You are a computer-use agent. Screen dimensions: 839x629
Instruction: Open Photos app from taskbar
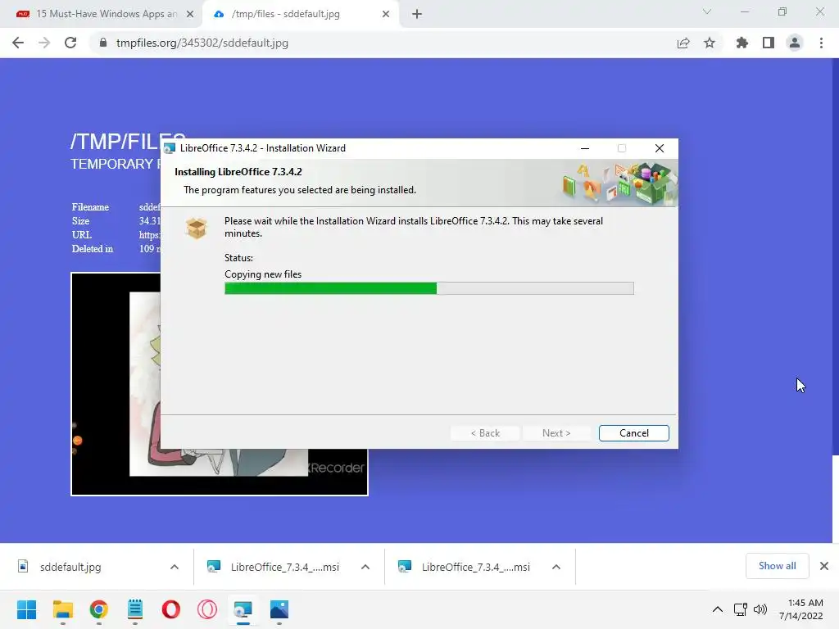point(279,609)
